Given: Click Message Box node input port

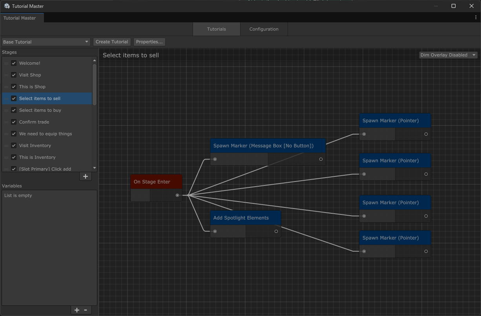Looking at the screenshot, I should [x=215, y=159].
